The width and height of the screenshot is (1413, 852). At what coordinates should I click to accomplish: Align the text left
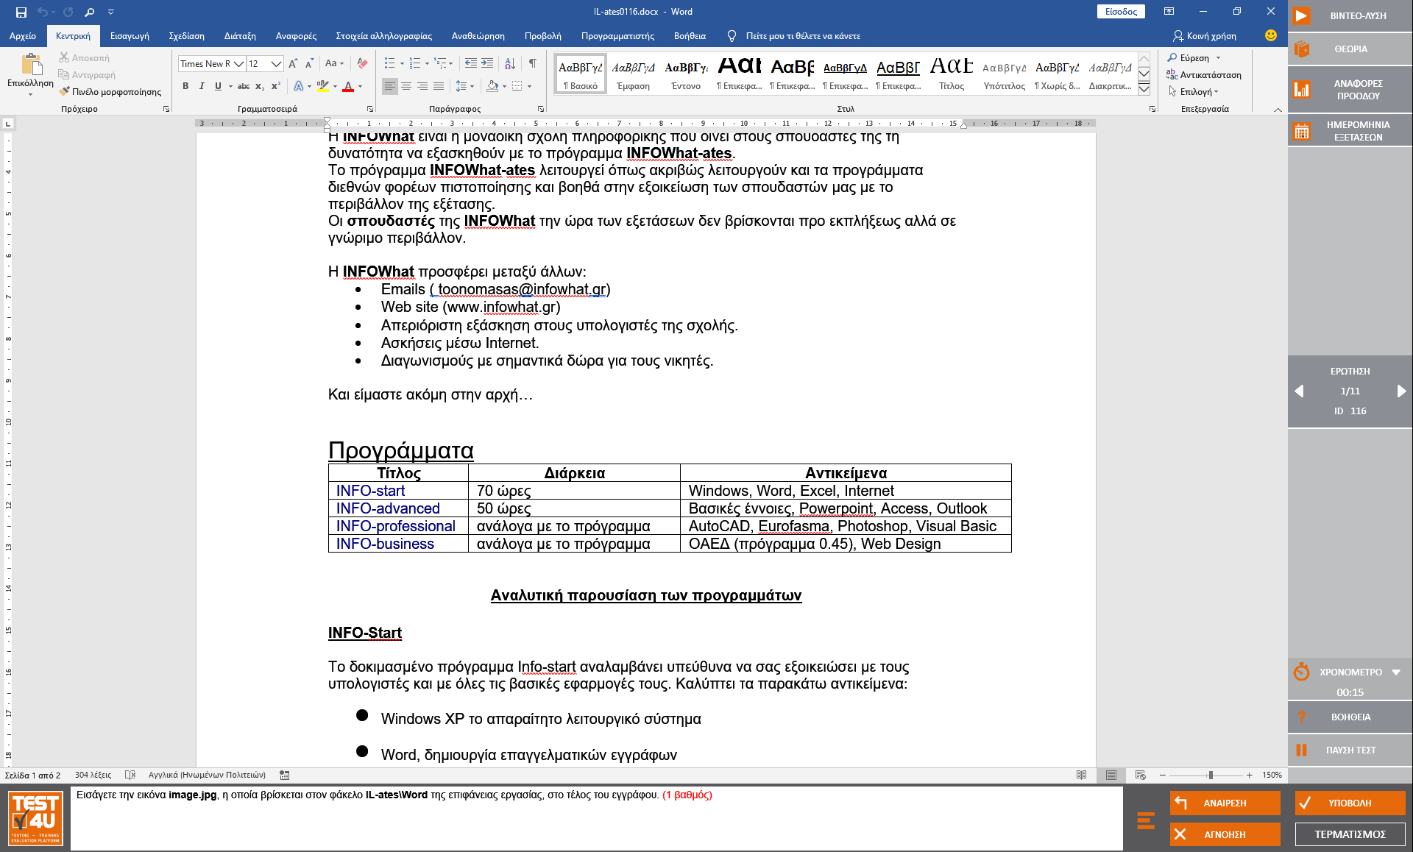tap(389, 86)
